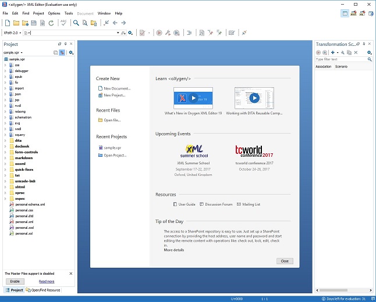Open the File menu

point(5,13)
